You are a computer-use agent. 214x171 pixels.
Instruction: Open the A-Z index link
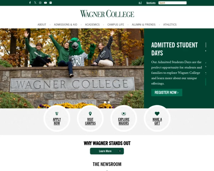tap(140, 3)
